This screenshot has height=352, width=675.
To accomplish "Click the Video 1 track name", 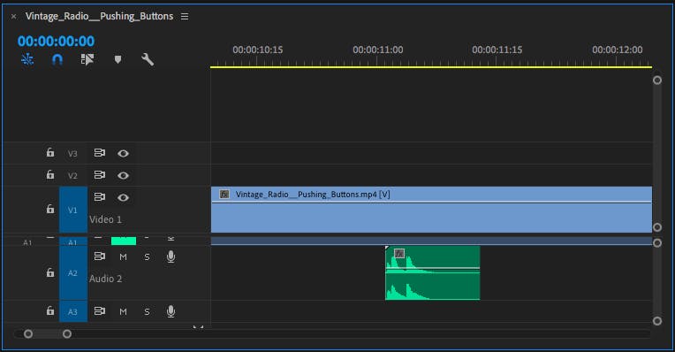I will tap(105, 219).
